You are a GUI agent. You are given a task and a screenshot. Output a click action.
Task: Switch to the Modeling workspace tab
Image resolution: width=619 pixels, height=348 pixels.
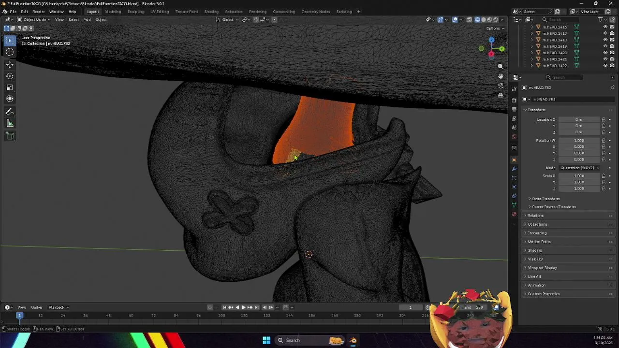tap(113, 12)
